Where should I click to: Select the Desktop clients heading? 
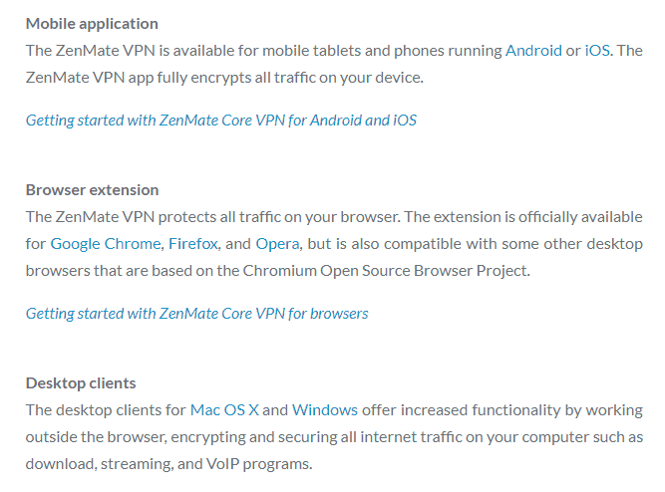81,383
